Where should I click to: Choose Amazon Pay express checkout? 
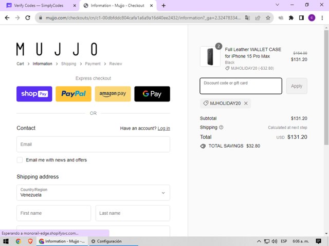113,94
